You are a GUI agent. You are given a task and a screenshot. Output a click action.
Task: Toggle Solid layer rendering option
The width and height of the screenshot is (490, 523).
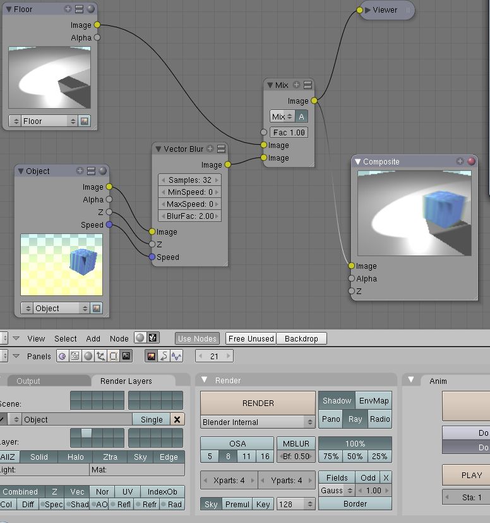point(39,457)
